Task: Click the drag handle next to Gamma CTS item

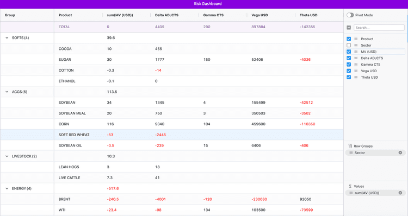Action: 356,65
